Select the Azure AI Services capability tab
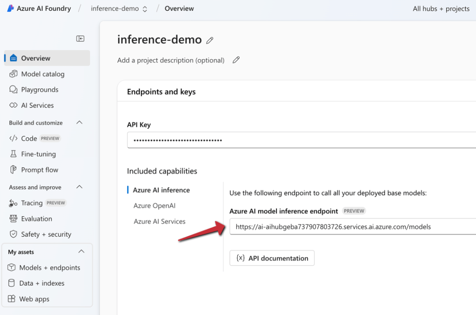476x315 pixels. pyautogui.click(x=160, y=221)
